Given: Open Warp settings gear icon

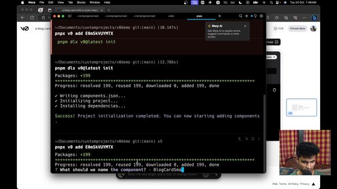Looking at the screenshot, I should click(261, 16).
